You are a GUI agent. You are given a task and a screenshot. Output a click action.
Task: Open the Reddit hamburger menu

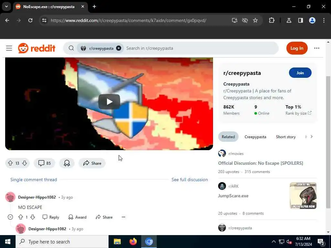click(x=9, y=48)
